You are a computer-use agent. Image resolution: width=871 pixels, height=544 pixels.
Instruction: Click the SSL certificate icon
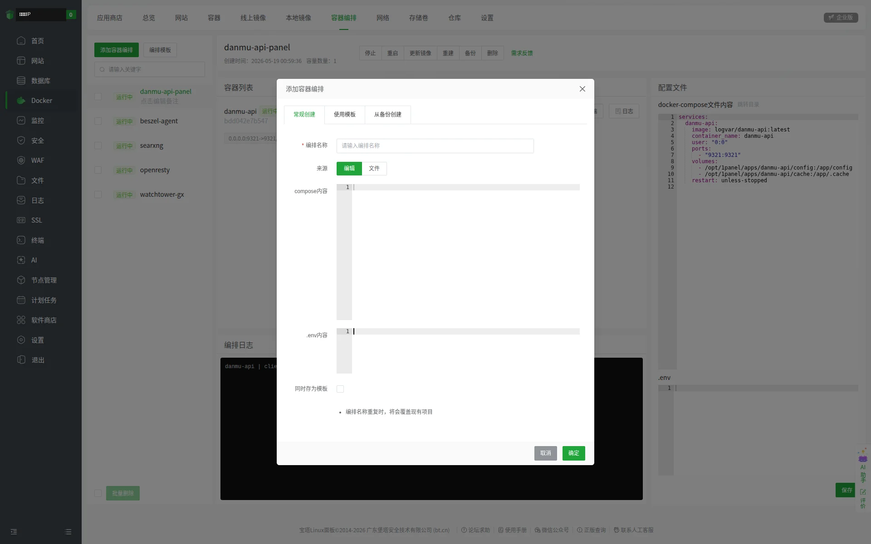click(x=21, y=220)
